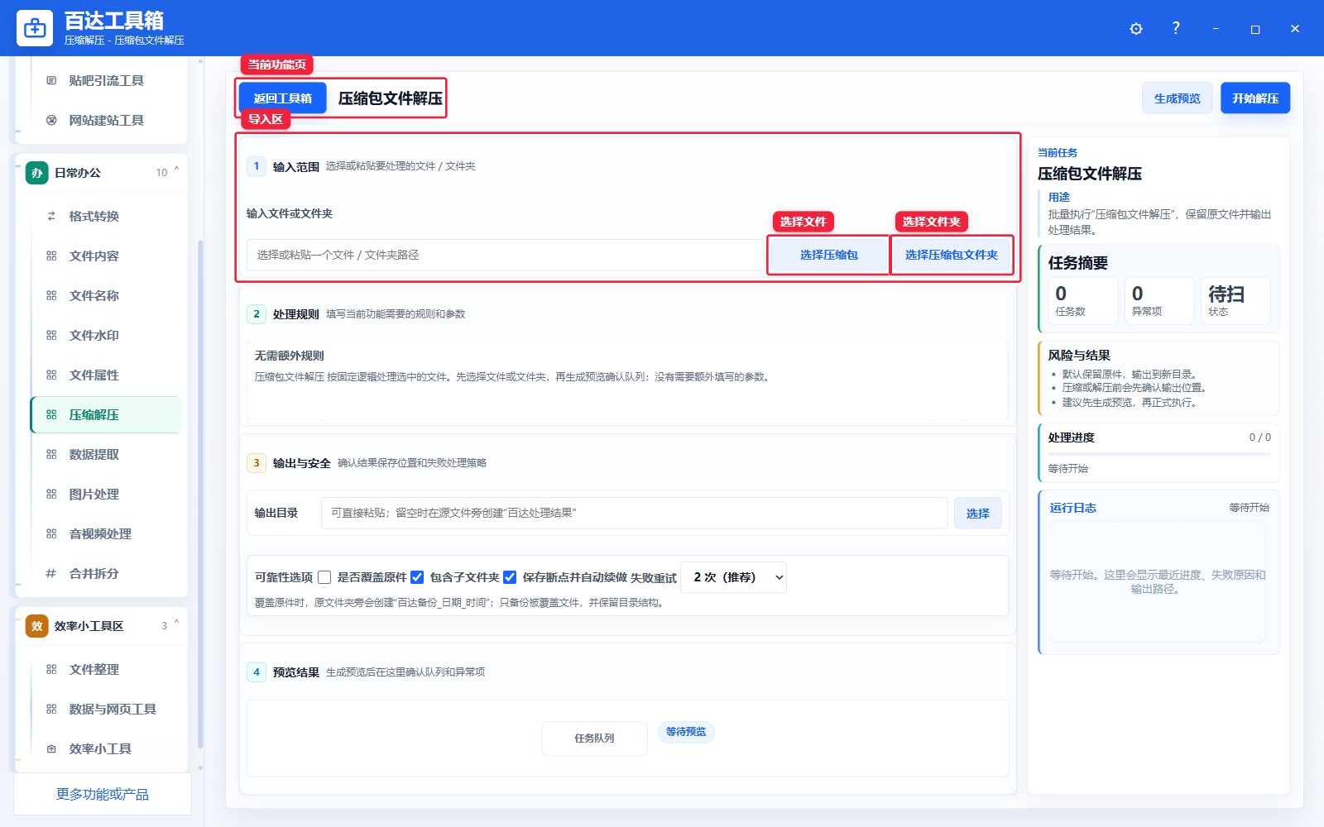This screenshot has width=1324, height=827.
Task: Click the icon beside 压缩解压
Action: point(51,414)
